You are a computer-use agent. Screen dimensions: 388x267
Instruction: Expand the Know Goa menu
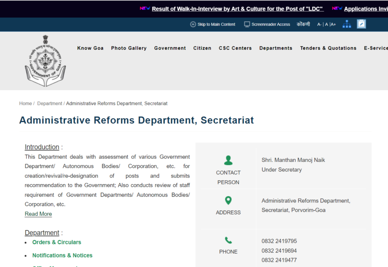(90, 48)
